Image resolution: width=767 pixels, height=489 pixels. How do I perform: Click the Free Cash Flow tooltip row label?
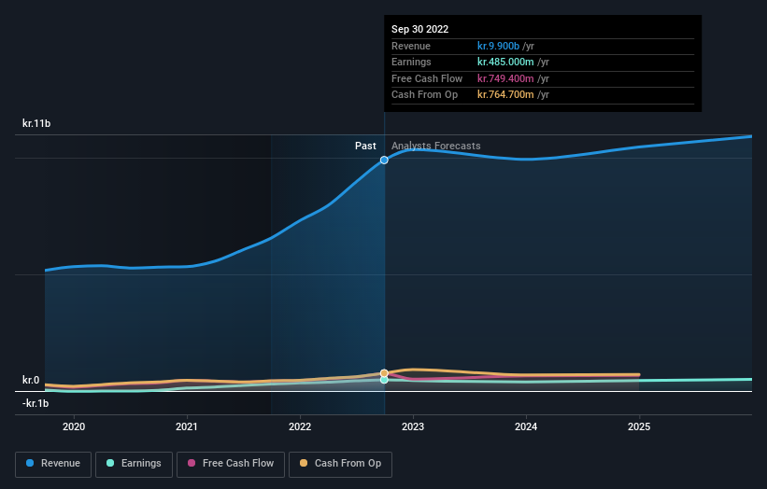pos(427,78)
